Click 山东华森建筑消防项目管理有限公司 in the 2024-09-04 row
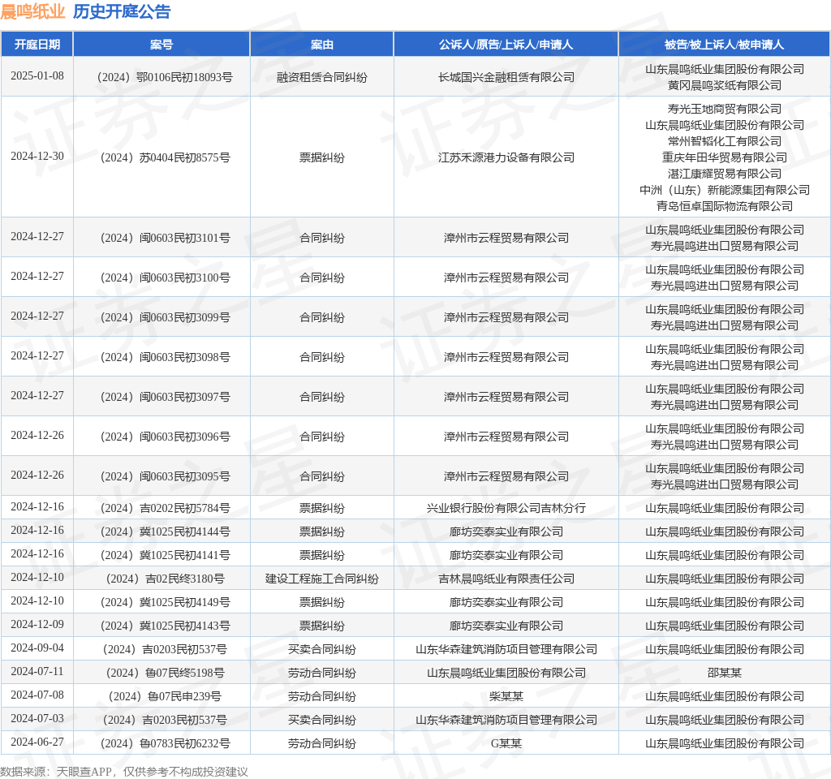 click(506, 650)
